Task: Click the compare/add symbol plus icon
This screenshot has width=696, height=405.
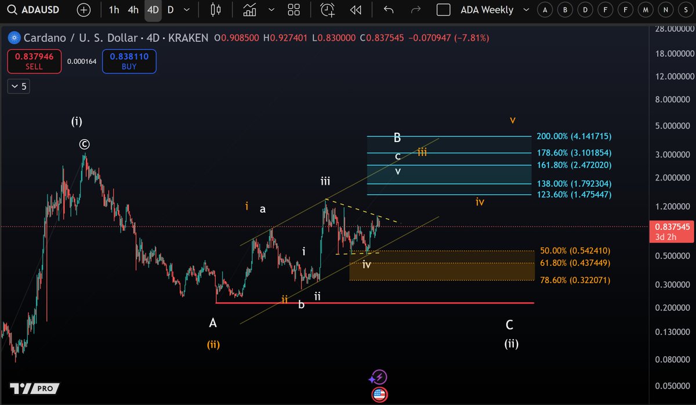Action: (x=84, y=10)
